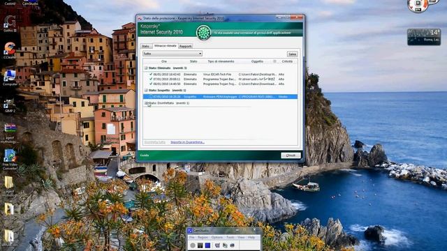Click the CamStudio record button
The height and width of the screenshot is (251, 447).
(193, 245)
